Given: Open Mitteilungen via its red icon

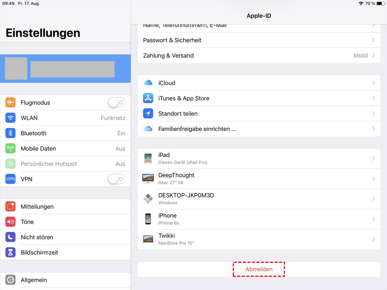Looking at the screenshot, I should 11,207.
